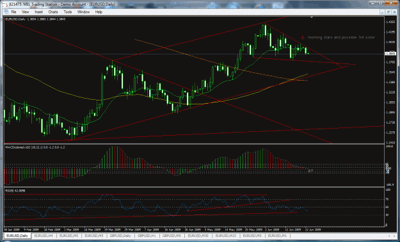Open the Tools menu
The height and width of the screenshot is (242, 400).
tap(68, 12)
